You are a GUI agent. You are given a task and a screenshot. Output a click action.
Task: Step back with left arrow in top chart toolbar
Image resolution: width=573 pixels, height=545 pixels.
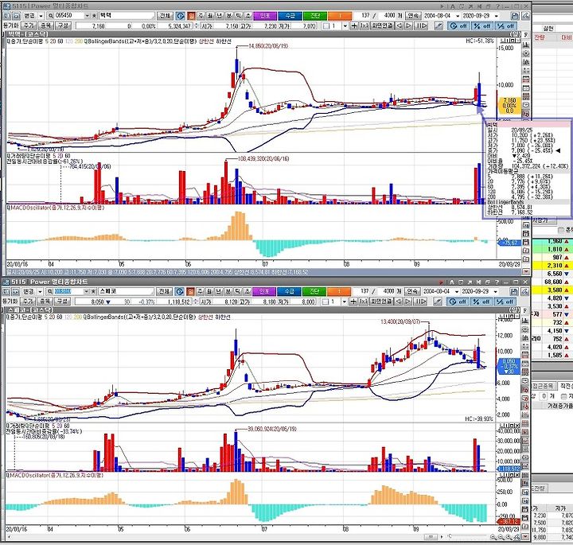pyautogui.click(x=400, y=26)
